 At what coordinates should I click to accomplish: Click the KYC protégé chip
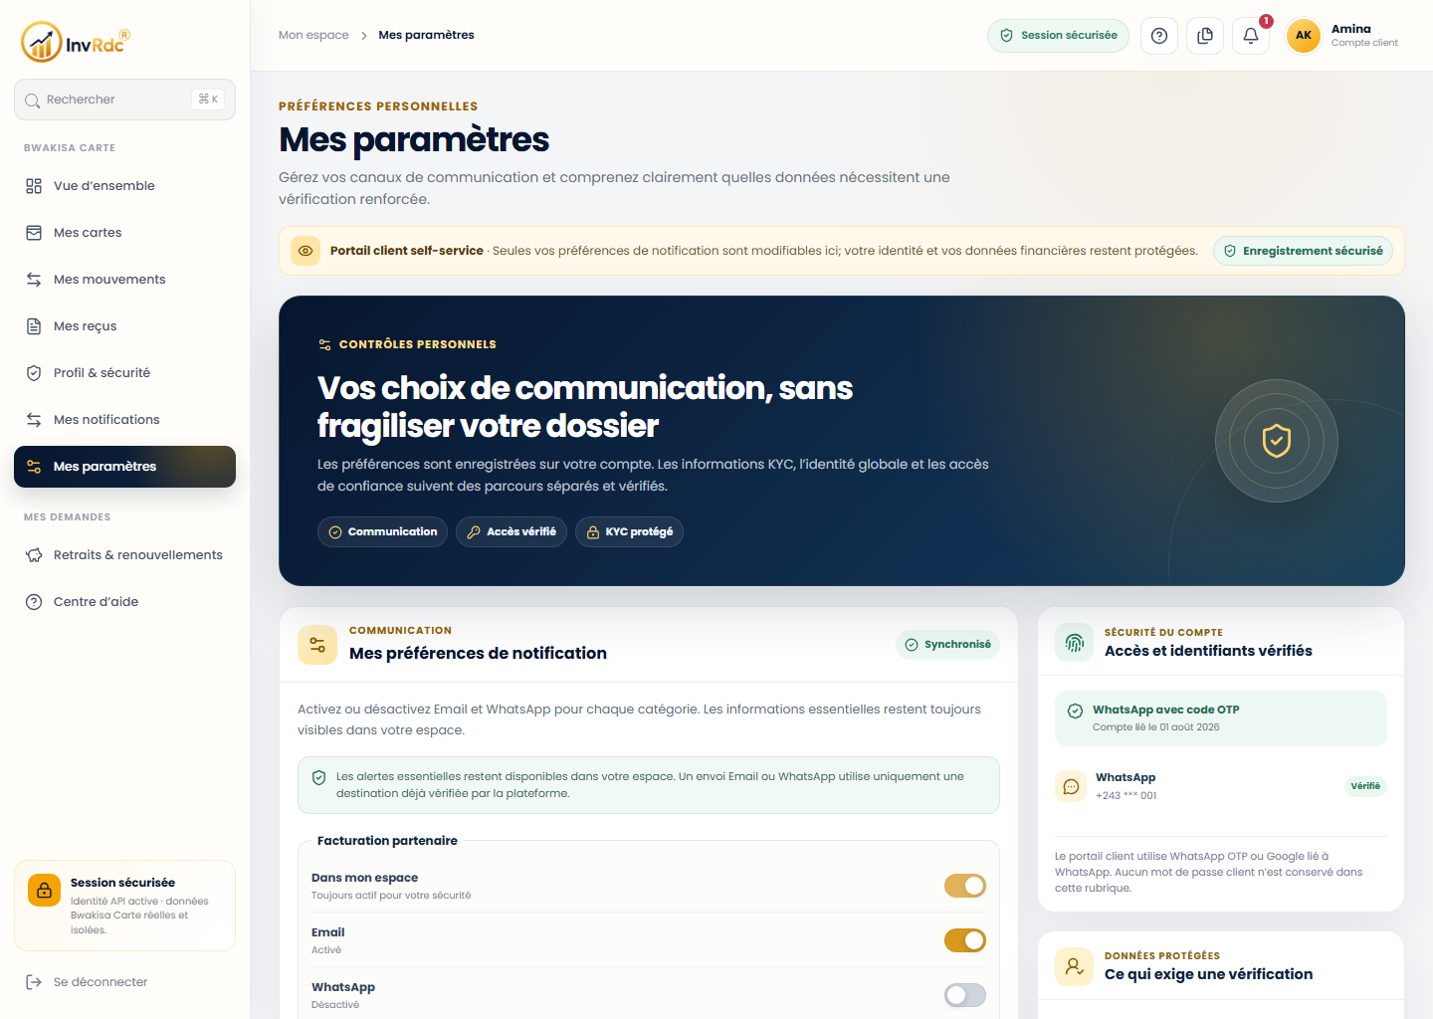coord(629,531)
